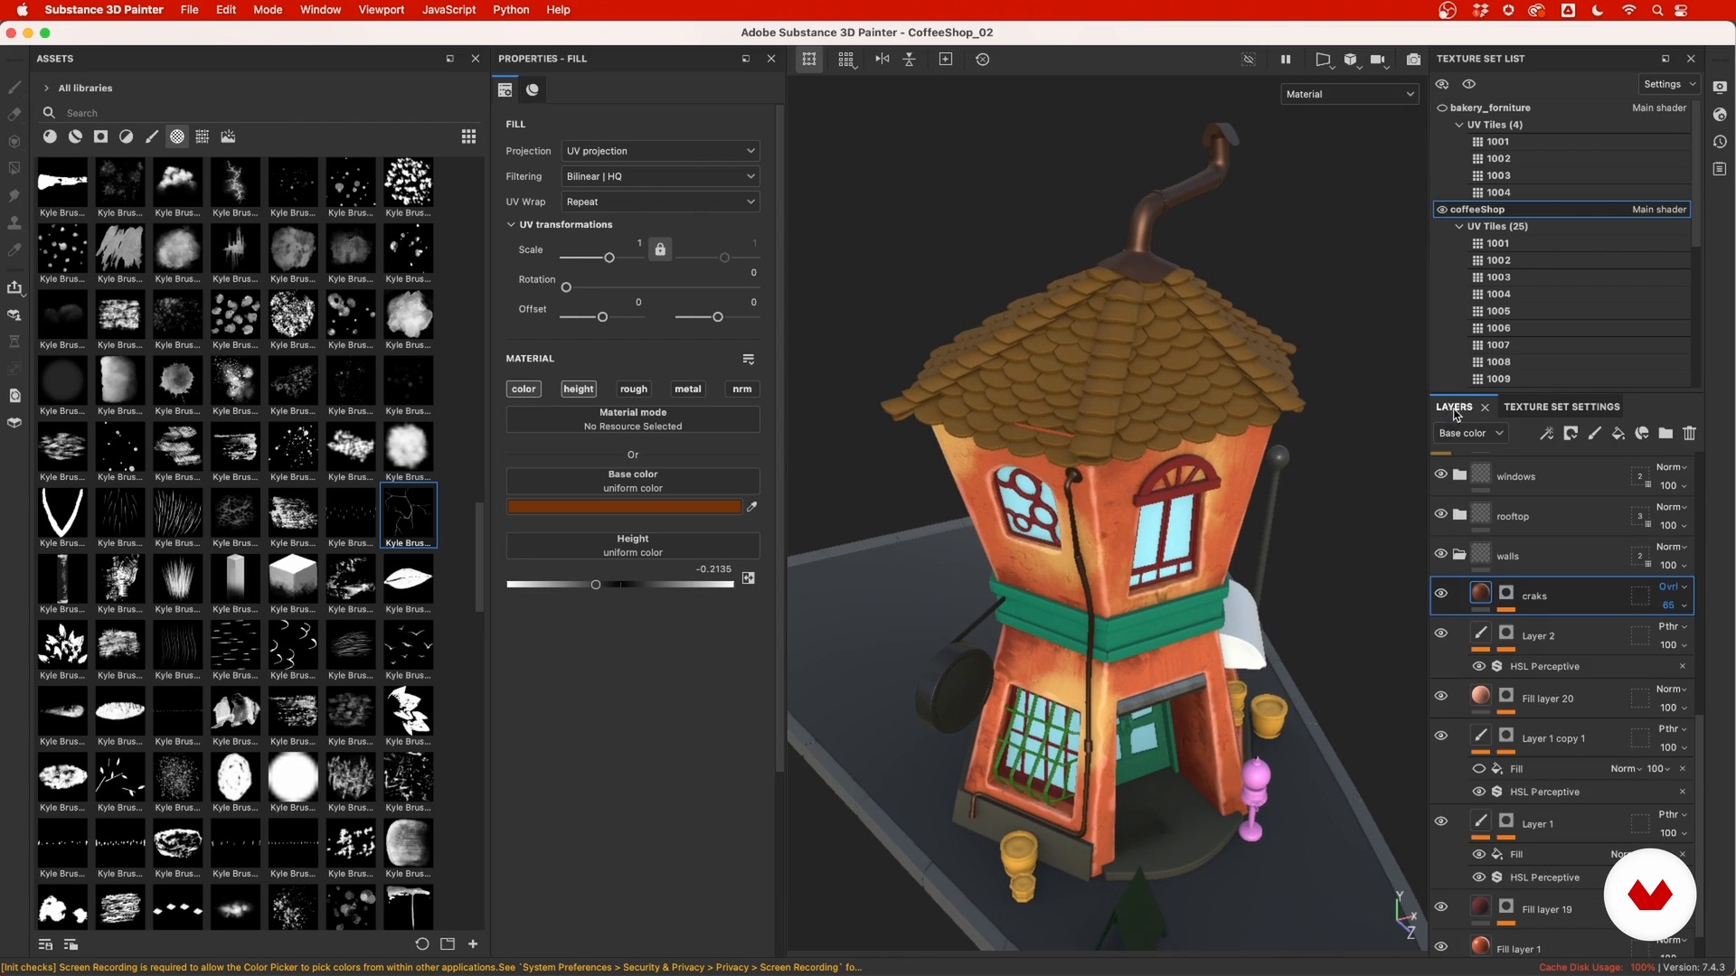Open the UV Wrap Repeat dropdown

pyautogui.click(x=660, y=202)
